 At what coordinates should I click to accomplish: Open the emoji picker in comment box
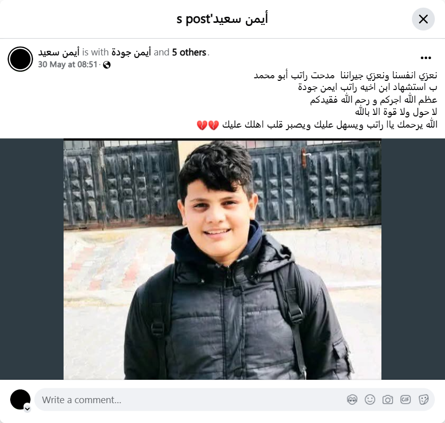(x=370, y=400)
